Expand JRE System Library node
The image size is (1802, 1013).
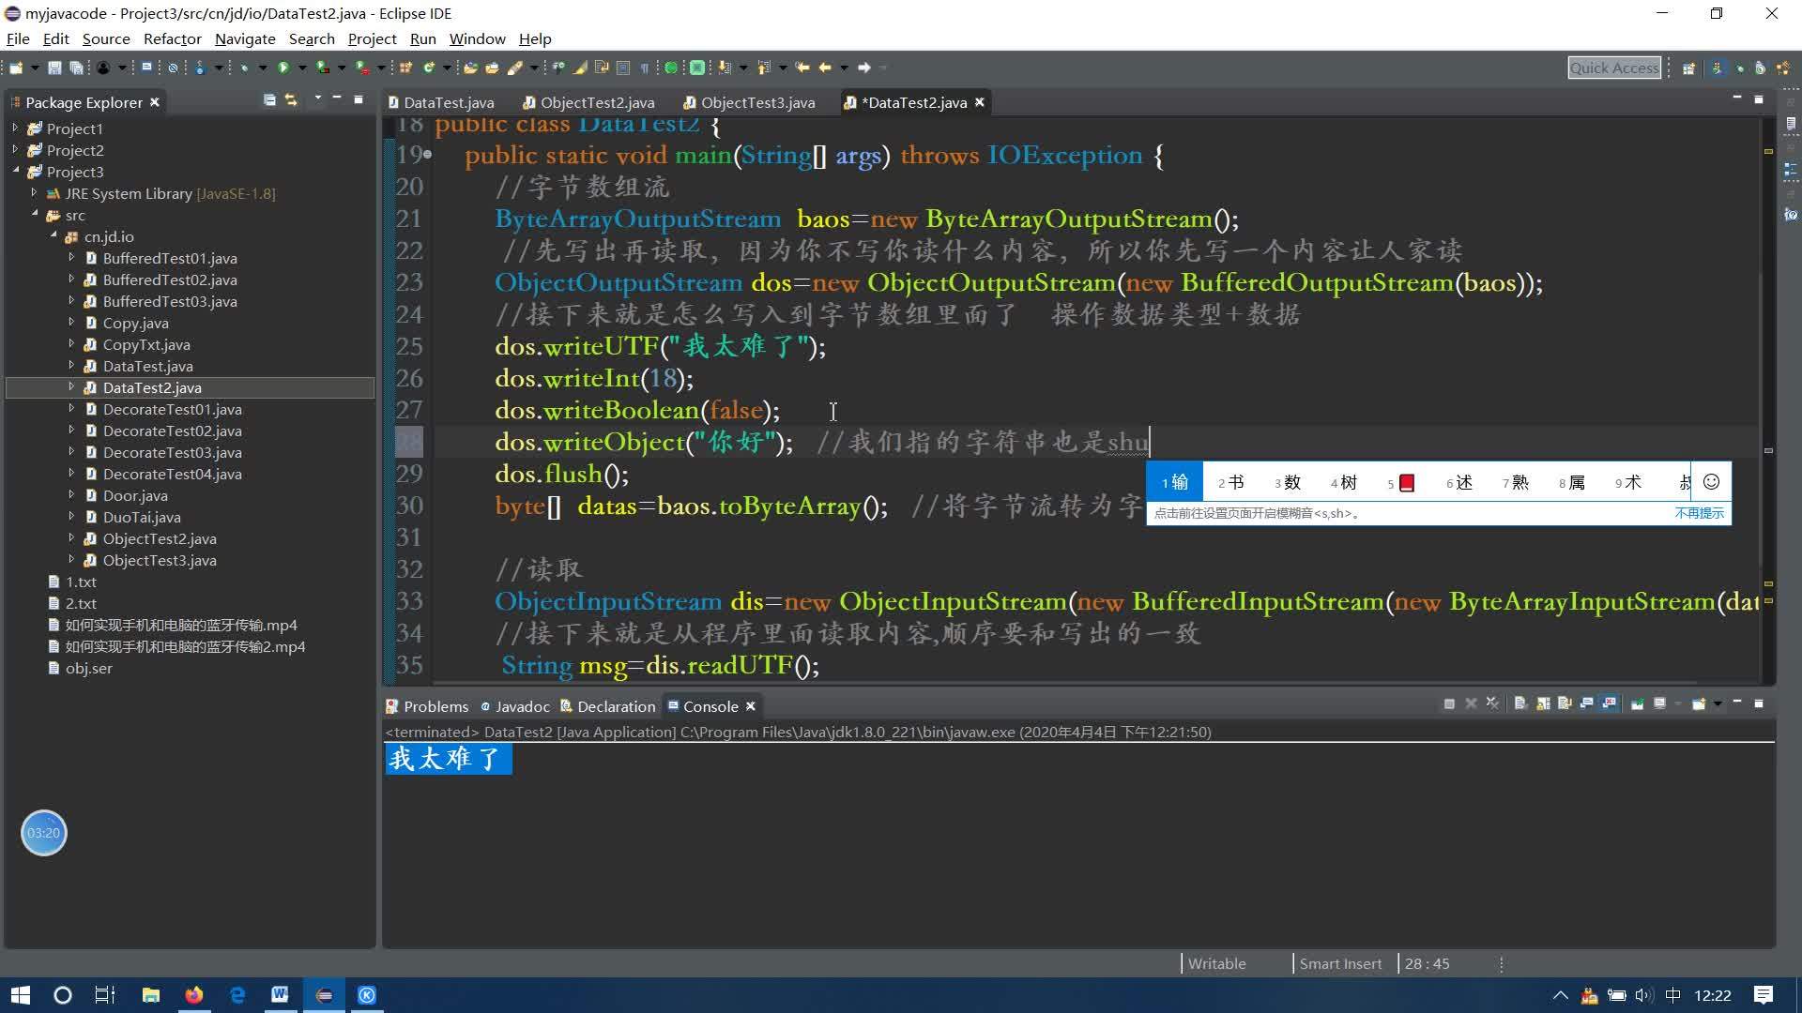[x=34, y=192]
